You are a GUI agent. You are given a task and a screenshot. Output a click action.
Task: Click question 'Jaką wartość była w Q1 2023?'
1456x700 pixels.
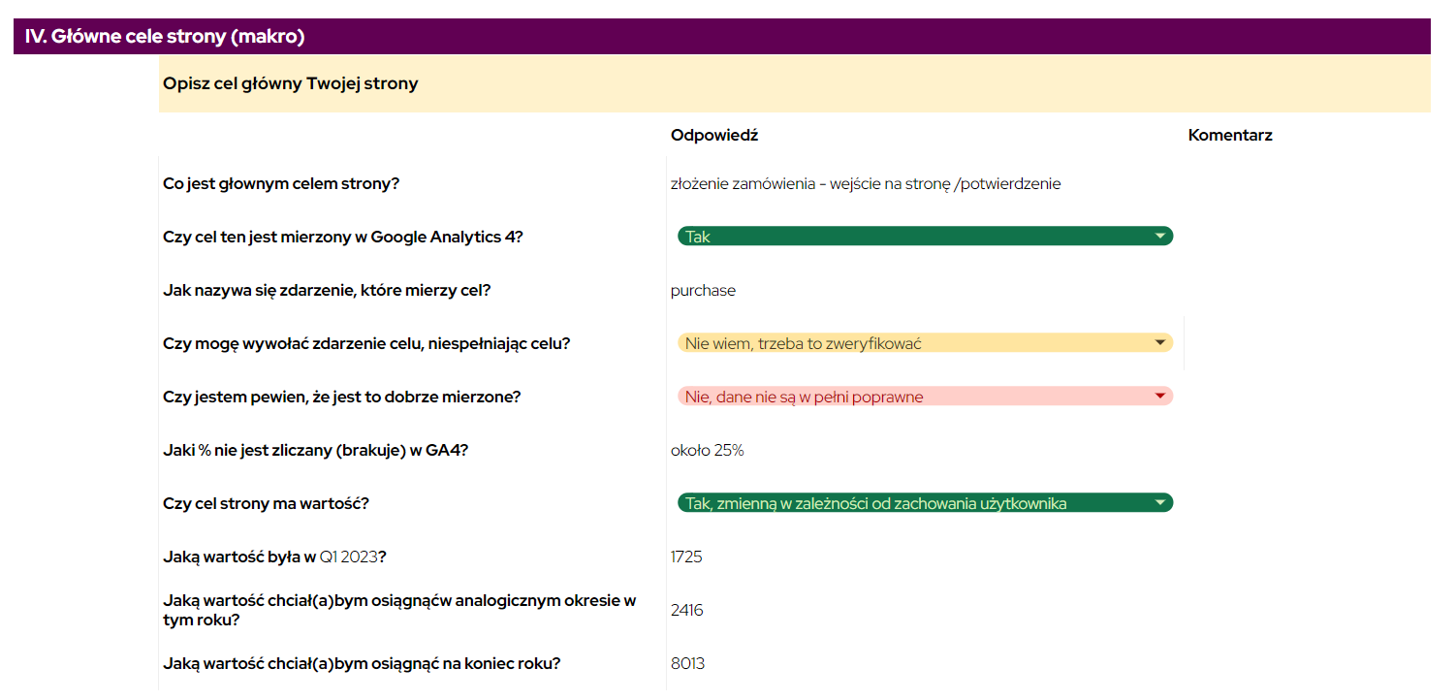[x=275, y=557]
